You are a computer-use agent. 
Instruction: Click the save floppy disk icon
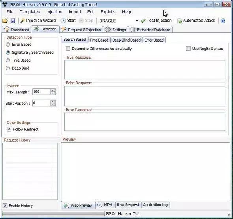click(13, 21)
